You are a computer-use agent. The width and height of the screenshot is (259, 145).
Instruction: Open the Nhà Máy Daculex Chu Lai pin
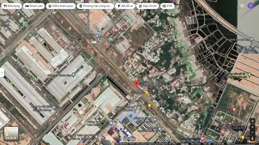(x=160, y=129)
